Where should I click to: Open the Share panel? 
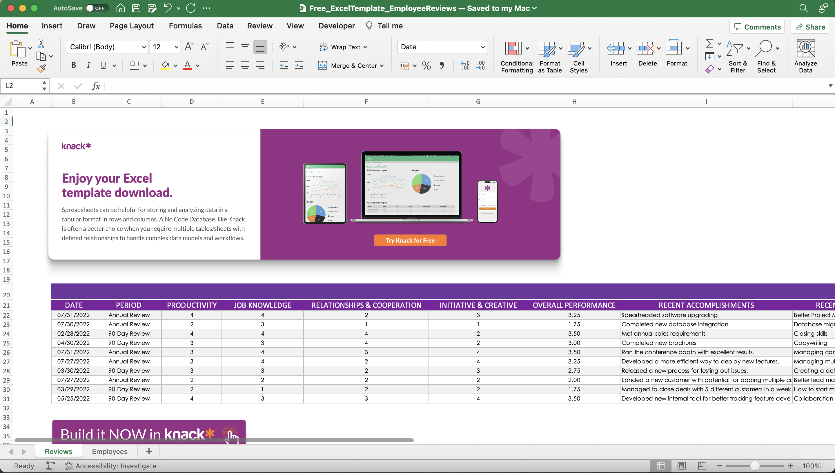pos(810,27)
